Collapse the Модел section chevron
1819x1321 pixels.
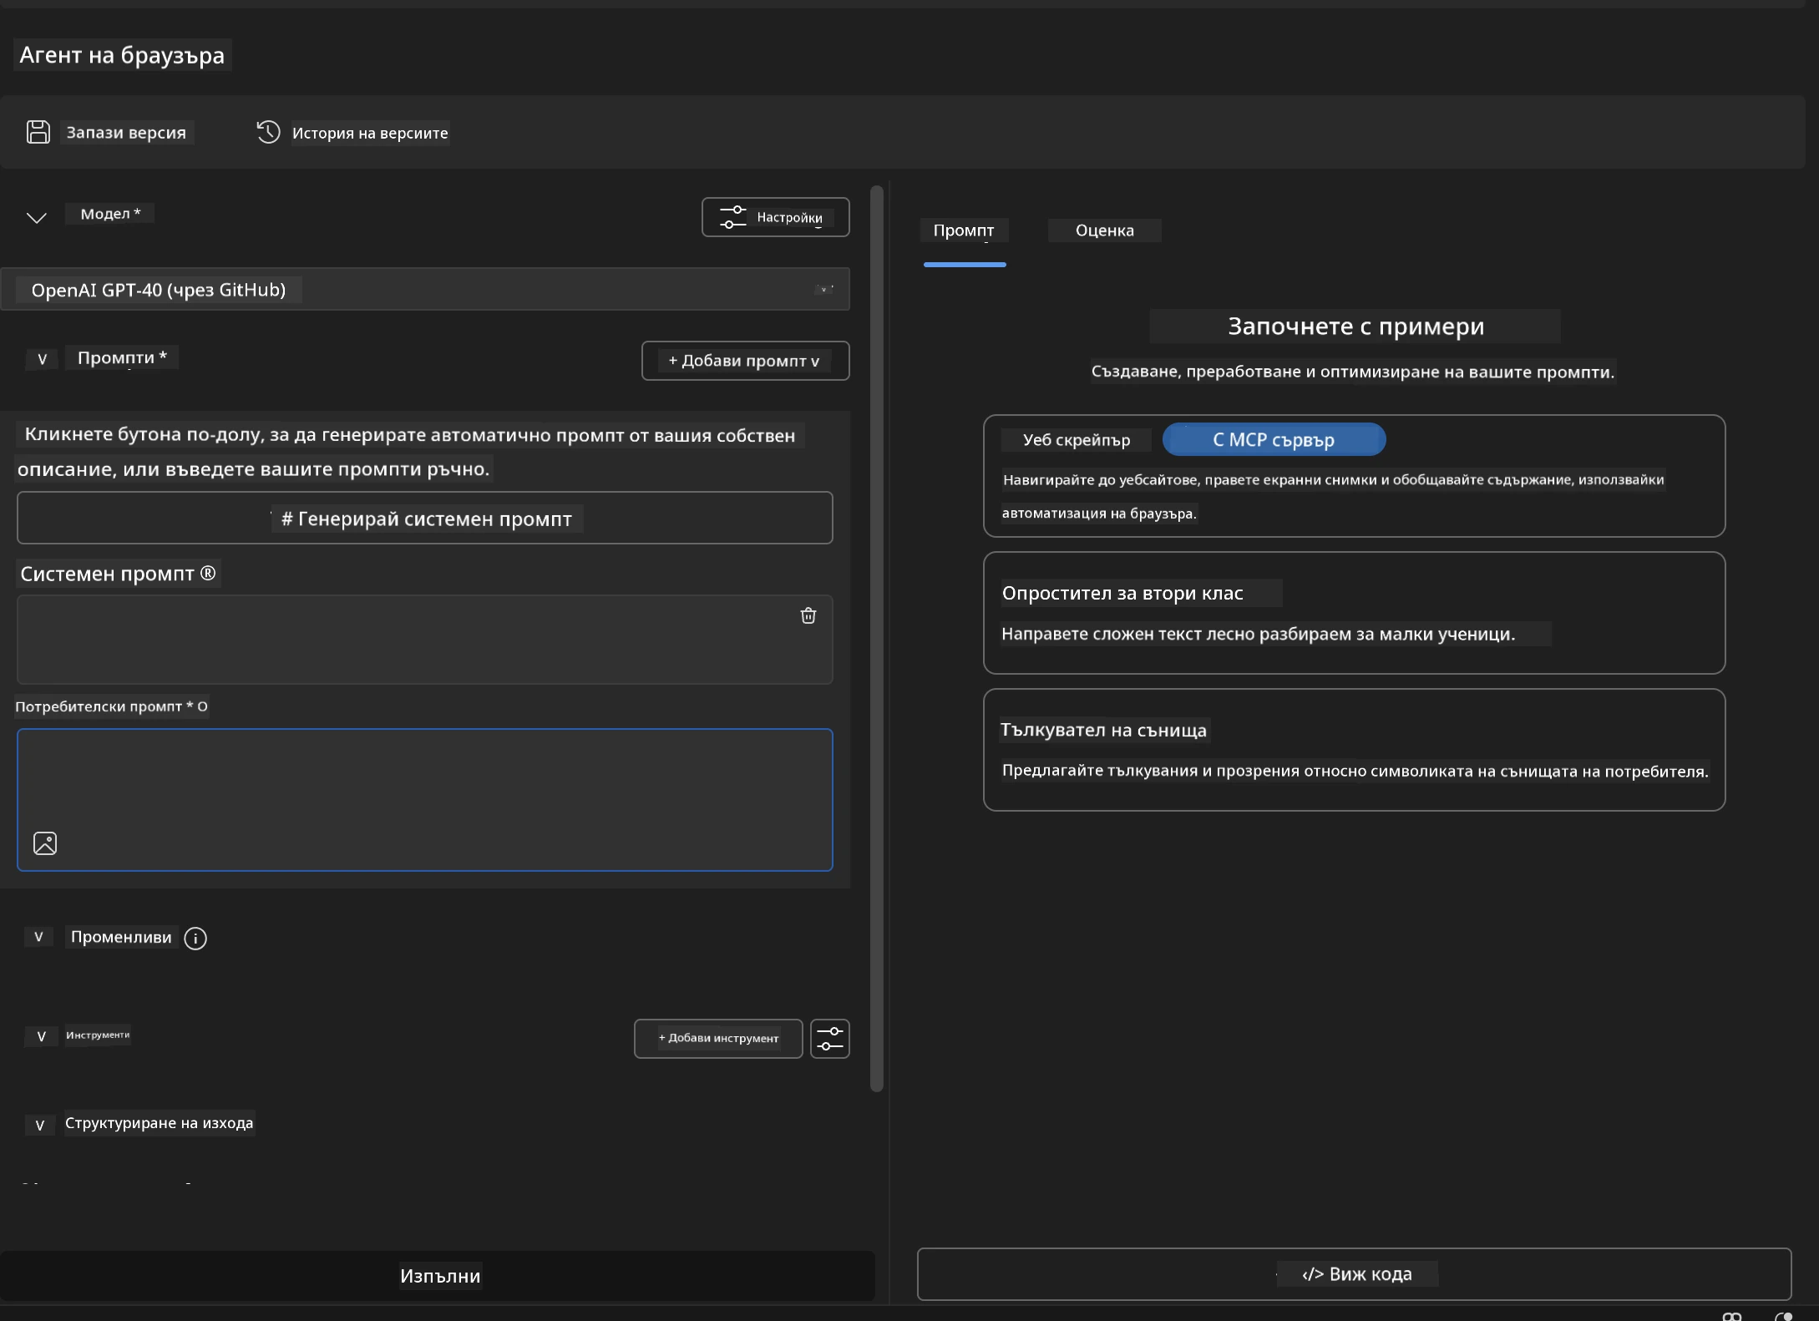coord(36,217)
